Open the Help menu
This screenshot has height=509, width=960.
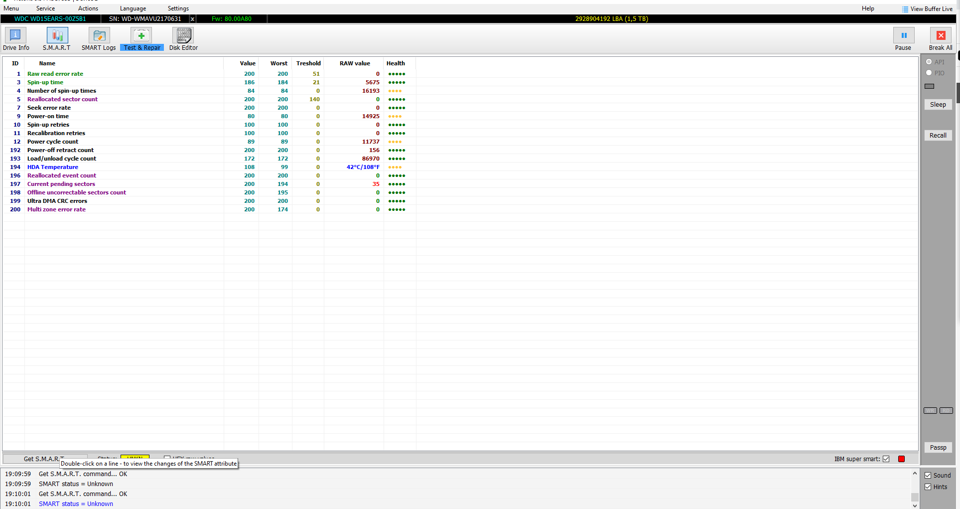(x=868, y=8)
